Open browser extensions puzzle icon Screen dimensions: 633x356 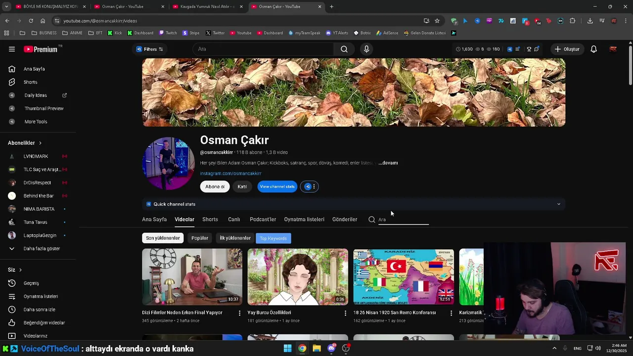coord(573,21)
